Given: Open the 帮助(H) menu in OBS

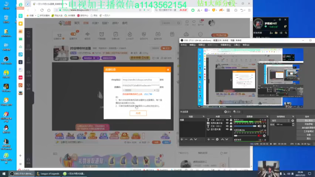Looking at the screenshot, I should click(246, 45).
